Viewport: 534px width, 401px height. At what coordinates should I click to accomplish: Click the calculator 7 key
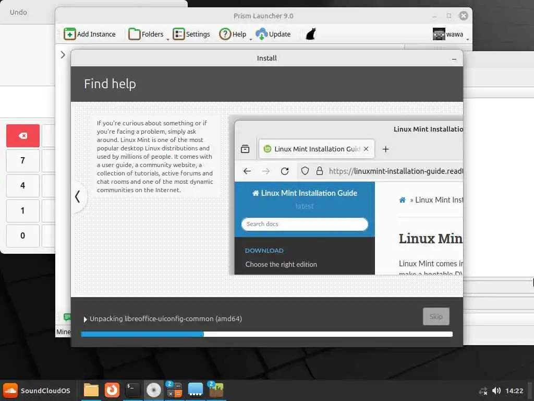pyautogui.click(x=23, y=161)
